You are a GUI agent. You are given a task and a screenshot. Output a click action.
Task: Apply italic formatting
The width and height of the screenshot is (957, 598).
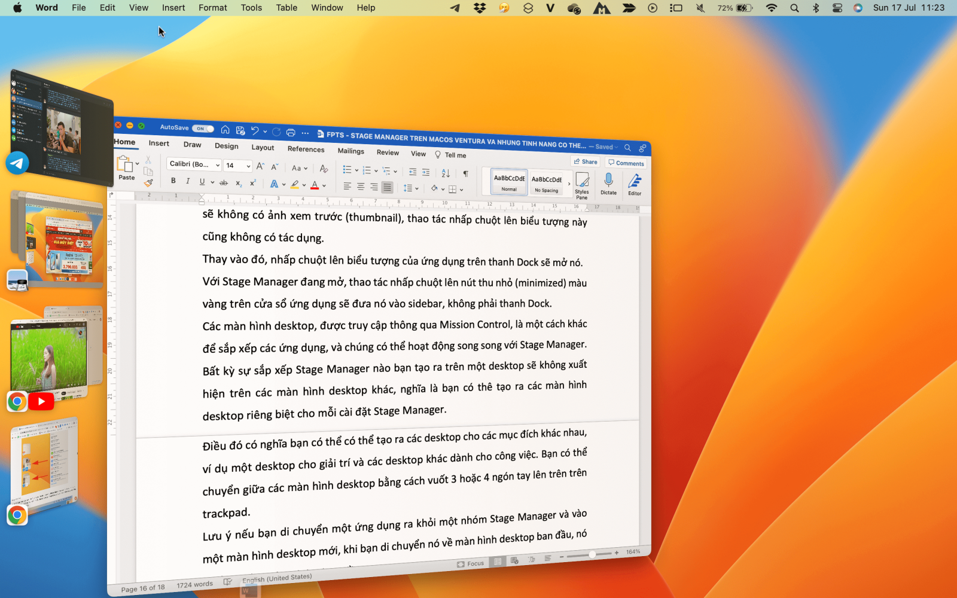click(188, 181)
